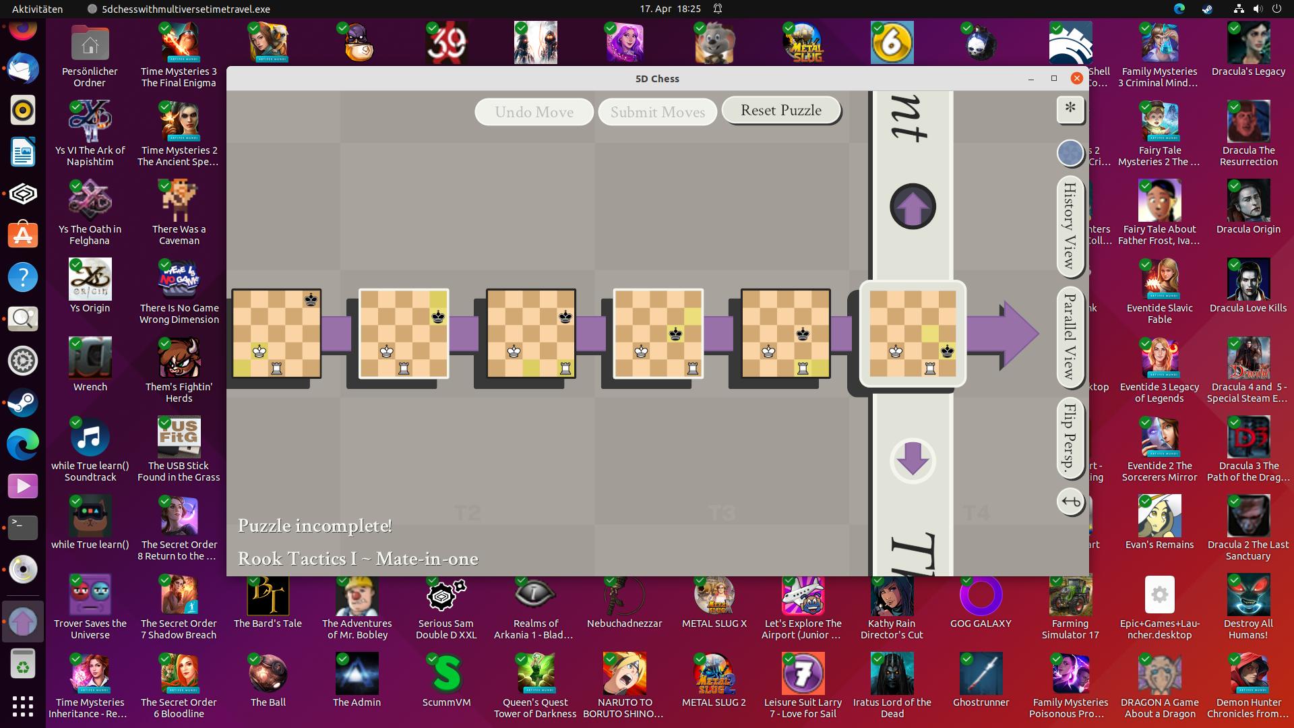Show applications grid in the dock
The image size is (1294, 728).
point(23,706)
